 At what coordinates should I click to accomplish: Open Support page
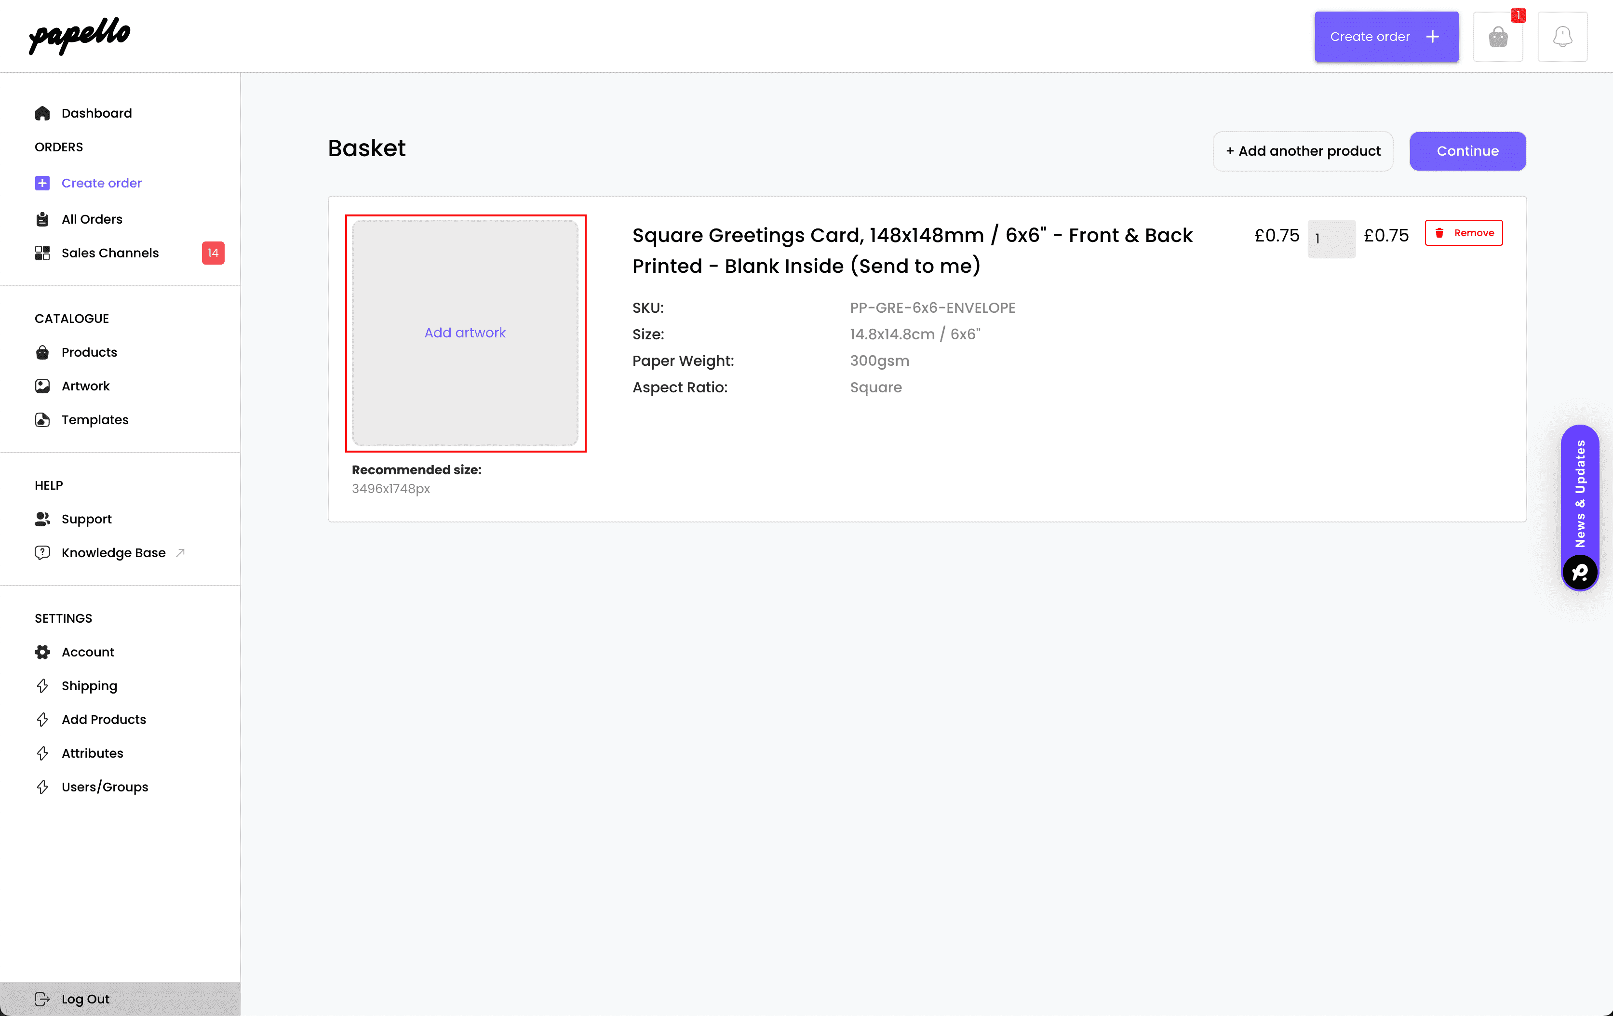pos(86,519)
